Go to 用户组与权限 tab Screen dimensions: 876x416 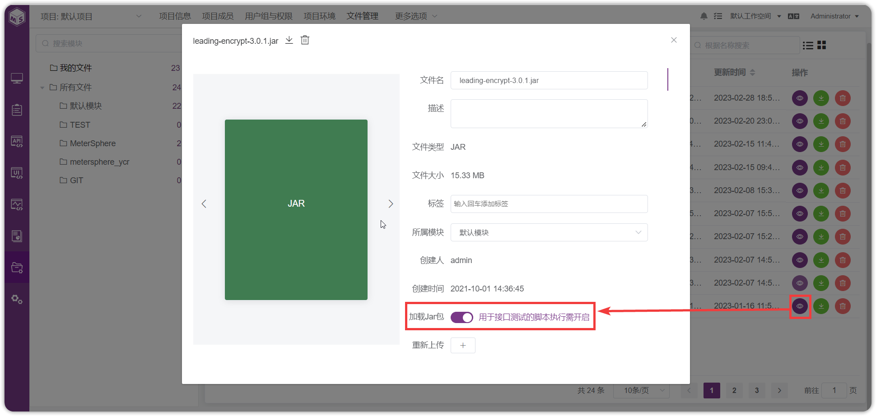pos(269,16)
